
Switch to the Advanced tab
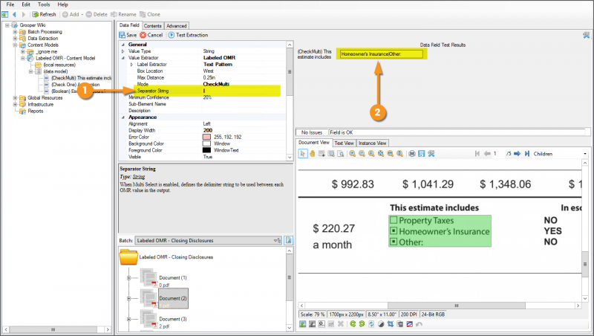(x=177, y=26)
